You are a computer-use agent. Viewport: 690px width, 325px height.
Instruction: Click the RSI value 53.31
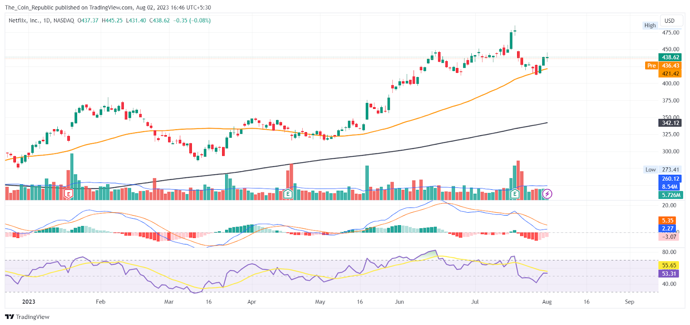(x=669, y=273)
